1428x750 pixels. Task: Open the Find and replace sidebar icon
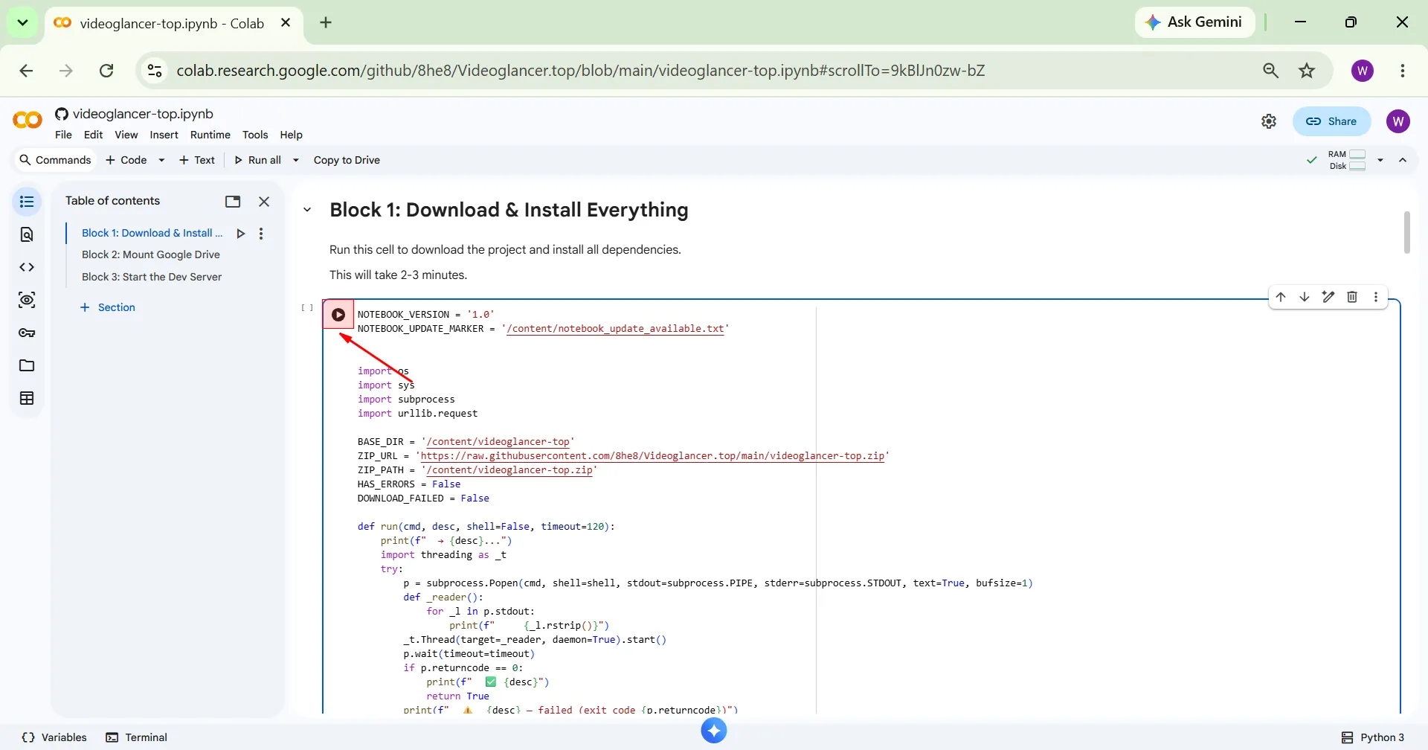coord(27,234)
